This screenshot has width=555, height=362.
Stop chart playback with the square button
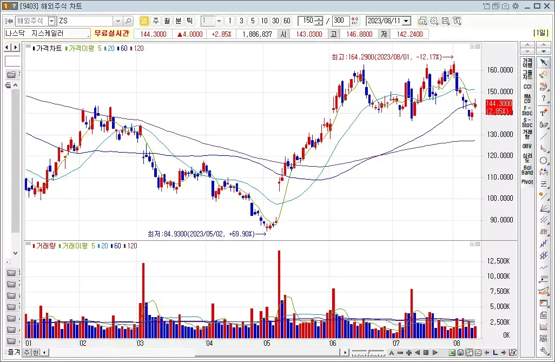point(426,352)
